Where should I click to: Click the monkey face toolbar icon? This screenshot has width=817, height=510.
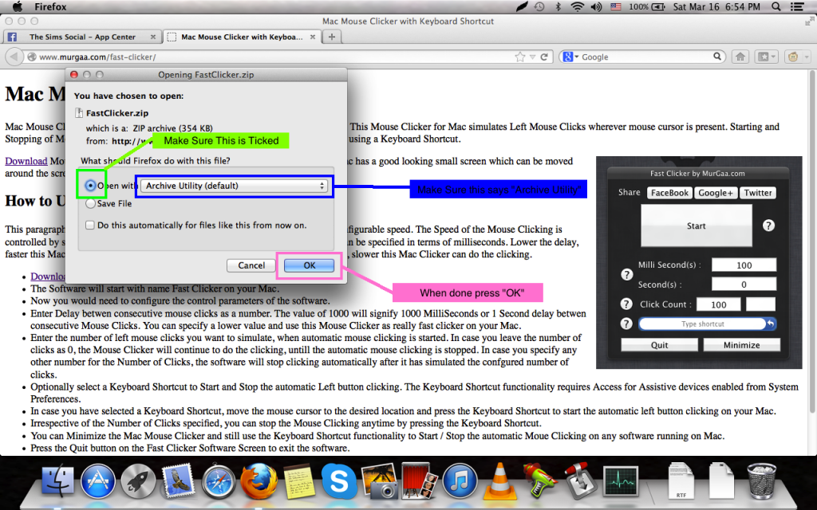pos(793,57)
